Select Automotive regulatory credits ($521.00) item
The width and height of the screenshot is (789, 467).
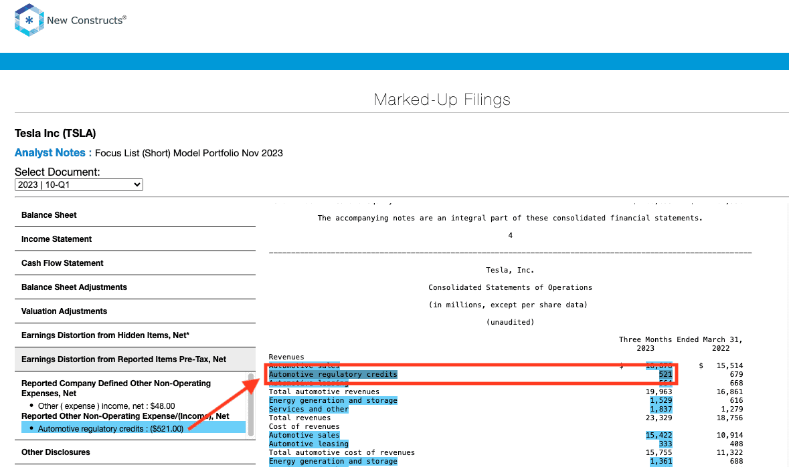133,428
